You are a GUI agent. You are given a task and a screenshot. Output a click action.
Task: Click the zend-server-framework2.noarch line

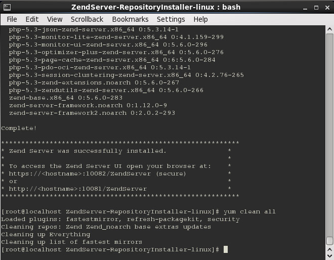tap(92, 113)
